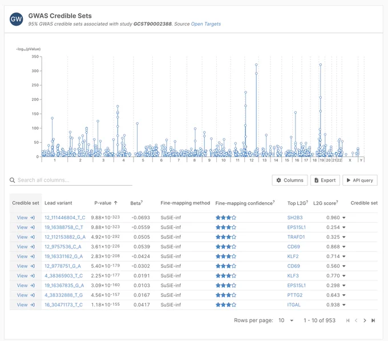Click the Lead variant column header
Screen dimensions: 388x341
click(58, 203)
